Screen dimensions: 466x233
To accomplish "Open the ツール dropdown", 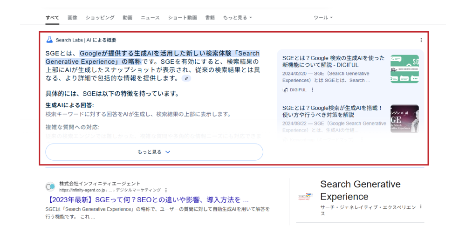I will [x=323, y=18].
